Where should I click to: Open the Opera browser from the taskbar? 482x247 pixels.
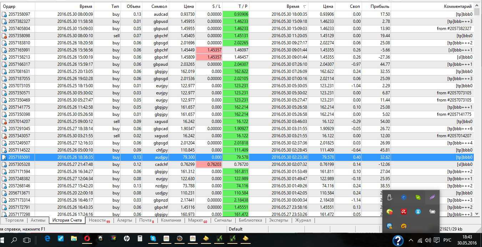click(87, 238)
